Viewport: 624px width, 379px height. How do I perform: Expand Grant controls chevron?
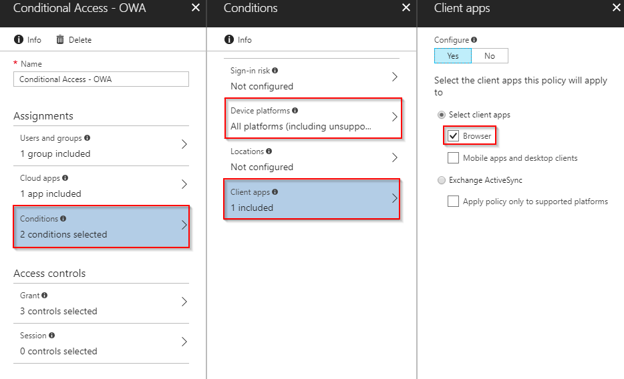184,302
